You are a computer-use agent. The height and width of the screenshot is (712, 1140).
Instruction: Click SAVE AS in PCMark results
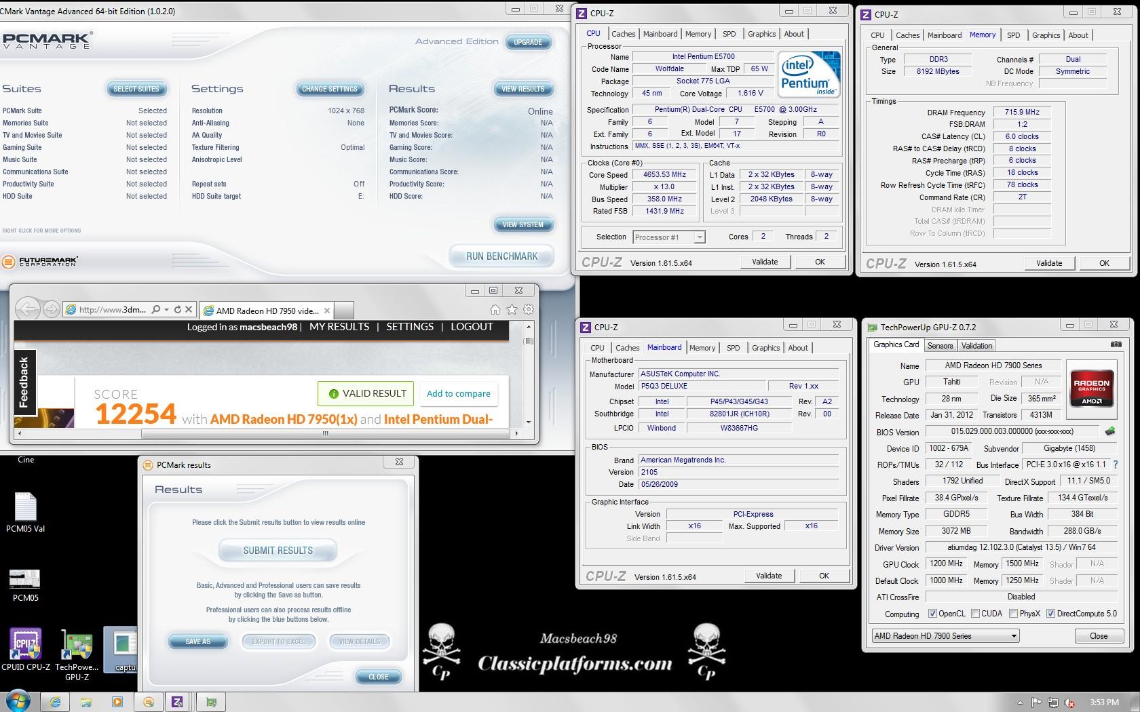198,641
